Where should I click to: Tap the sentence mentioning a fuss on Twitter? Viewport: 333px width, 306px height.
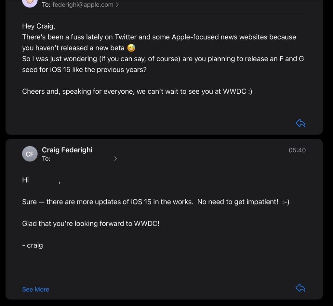[159, 37]
